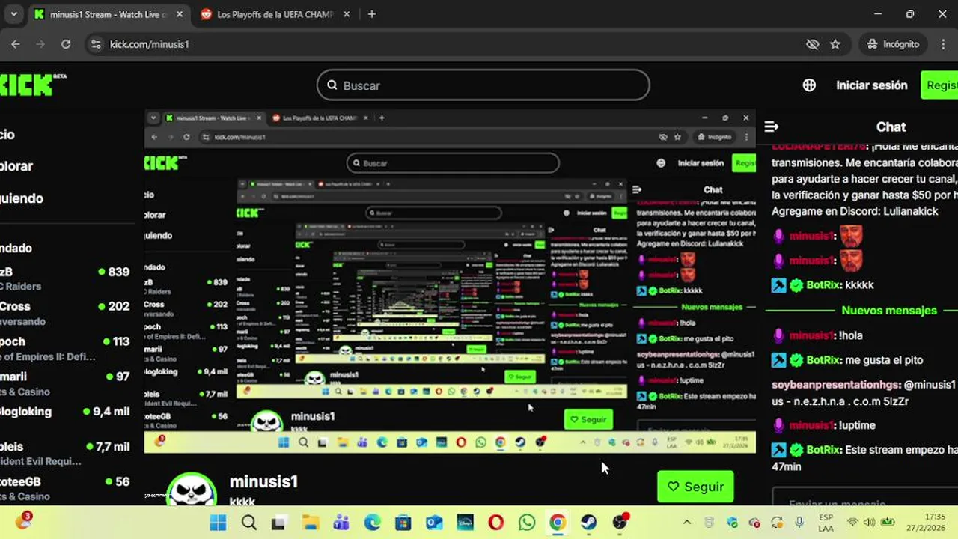Click minusis1 username beside '!uptime'

pyautogui.click(x=811, y=425)
